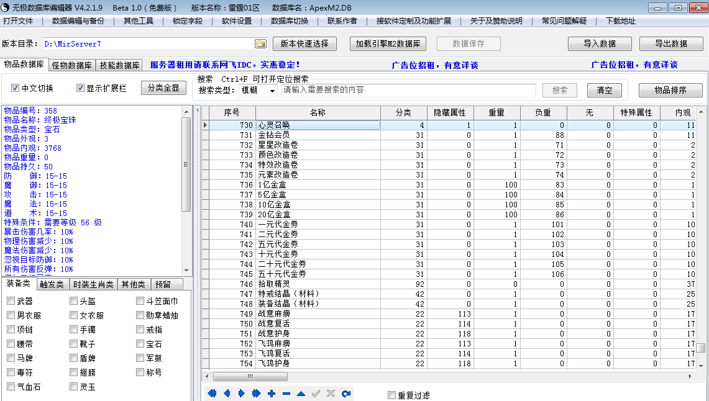Click the edit record triangle icon
Viewport: 709px width, 401px height.
(x=301, y=394)
